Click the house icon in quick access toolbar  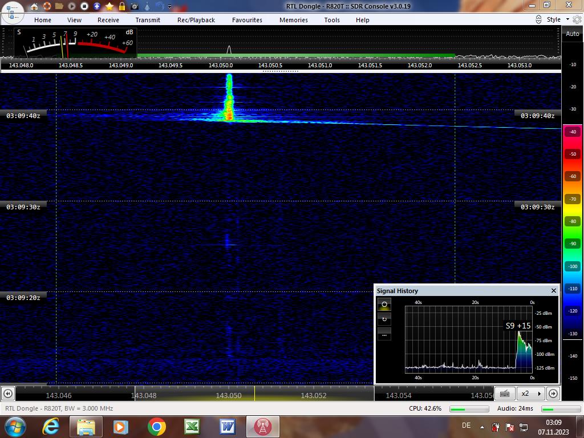(x=34, y=6)
